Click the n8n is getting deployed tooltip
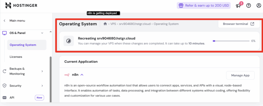The width and height of the screenshot is (263, 106). coord(103,13)
